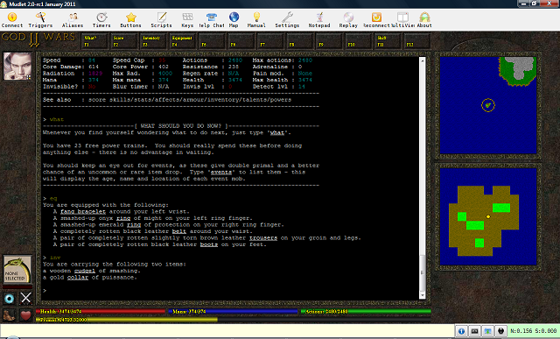
Task: Open the Scripts editor
Action: click(x=161, y=20)
